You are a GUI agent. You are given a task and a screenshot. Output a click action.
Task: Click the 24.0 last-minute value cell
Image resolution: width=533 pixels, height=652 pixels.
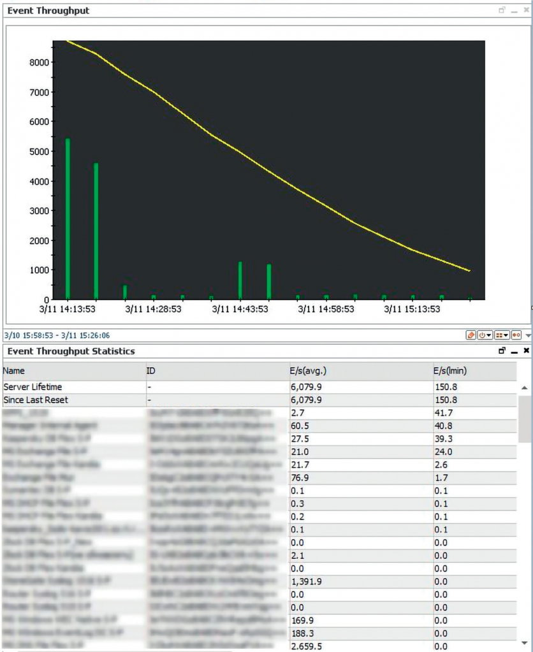(475, 452)
